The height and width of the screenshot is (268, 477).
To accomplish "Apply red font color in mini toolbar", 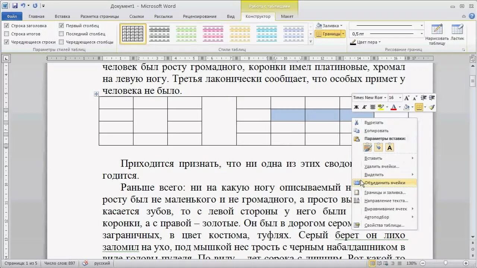I will (x=394, y=107).
